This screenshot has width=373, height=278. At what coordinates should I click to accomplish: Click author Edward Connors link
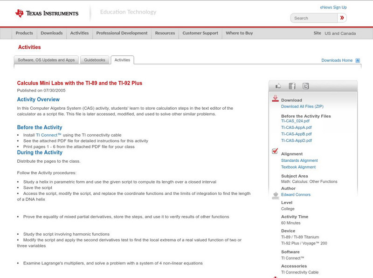click(x=296, y=195)
